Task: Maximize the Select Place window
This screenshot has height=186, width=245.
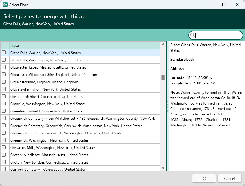Action: pyautogui.click(x=224, y=5)
